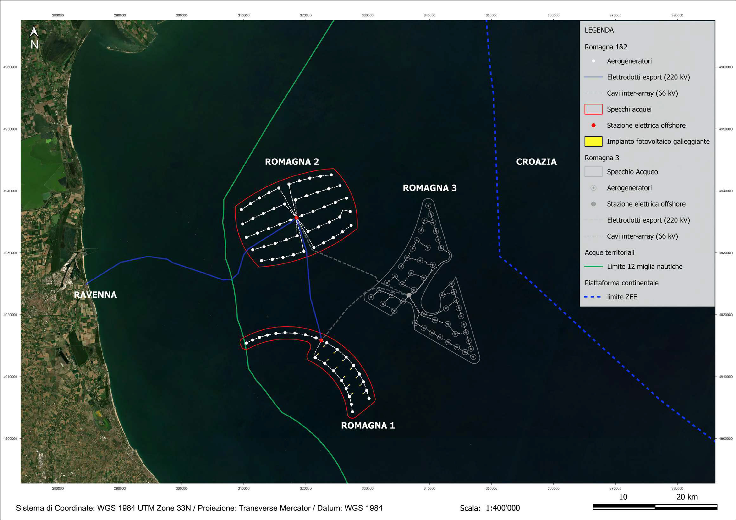
Task: Click the ROMAGNA 2 map label
Action: click(292, 162)
